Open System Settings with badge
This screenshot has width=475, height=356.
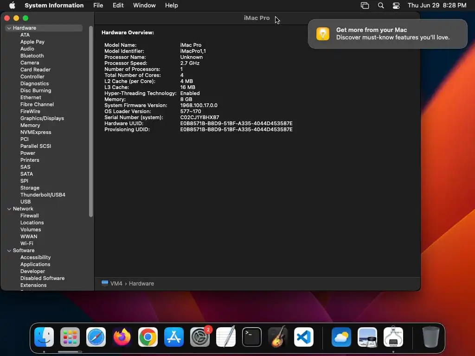pyautogui.click(x=200, y=337)
